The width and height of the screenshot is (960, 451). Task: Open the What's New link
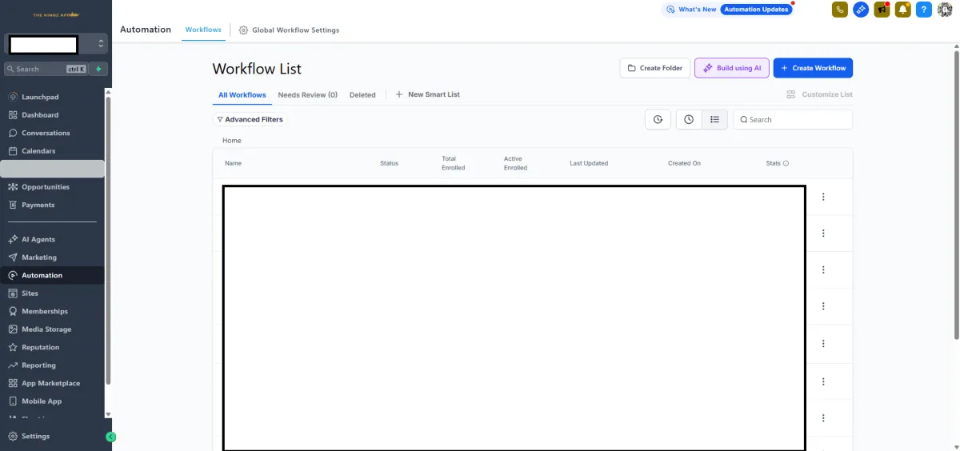(691, 10)
